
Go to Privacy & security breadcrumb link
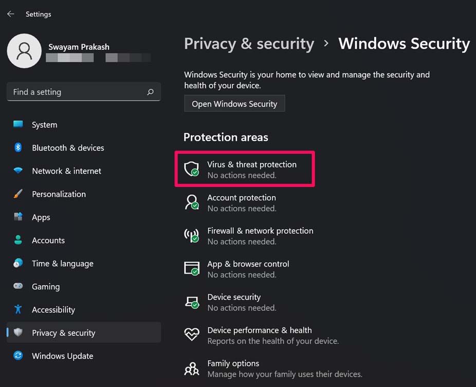(249, 44)
